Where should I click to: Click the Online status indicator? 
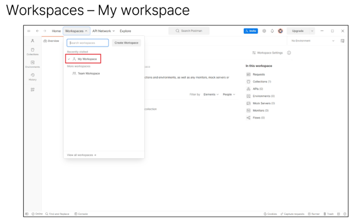click(x=37, y=214)
